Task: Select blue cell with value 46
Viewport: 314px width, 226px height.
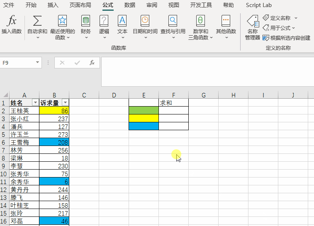Action: 54,221
